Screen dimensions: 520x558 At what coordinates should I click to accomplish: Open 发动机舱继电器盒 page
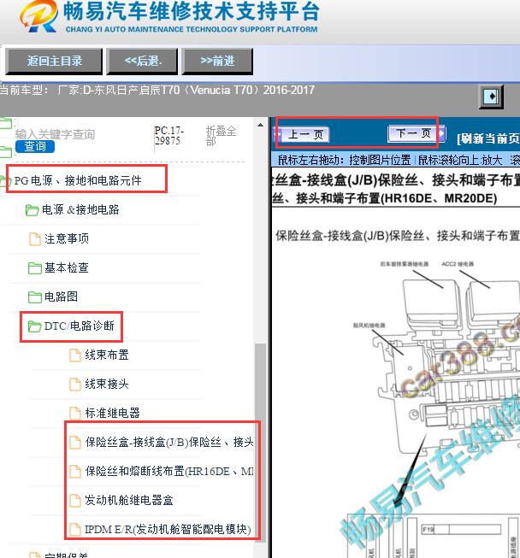click(x=129, y=501)
